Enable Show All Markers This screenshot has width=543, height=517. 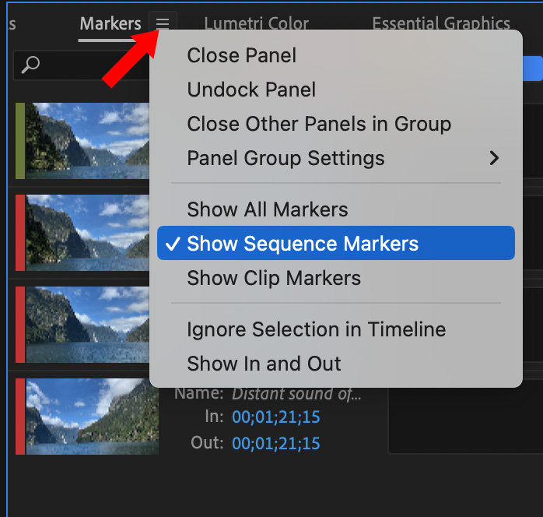[267, 209]
